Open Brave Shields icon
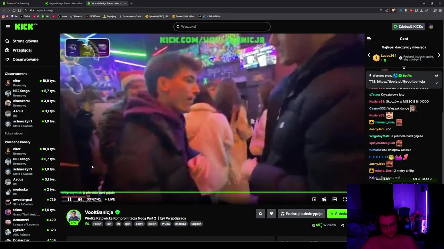Image resolution: width=444 pixels, height=249 pixels. point(393,10)
